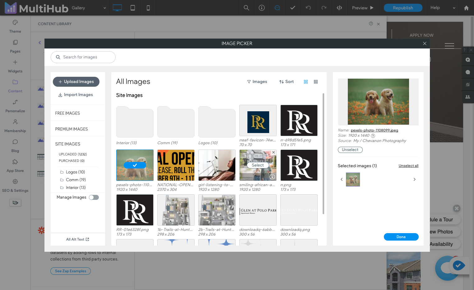Click the Unselect all link
Screen dimensions: 474x290
tap(408, 166)
